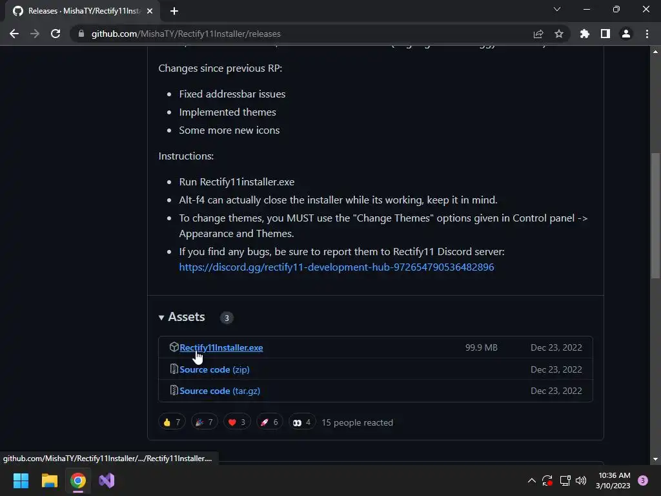Select the Releases · MishaTY tab
This screenshot has width=661, height=496.
[x=83, y=11]
